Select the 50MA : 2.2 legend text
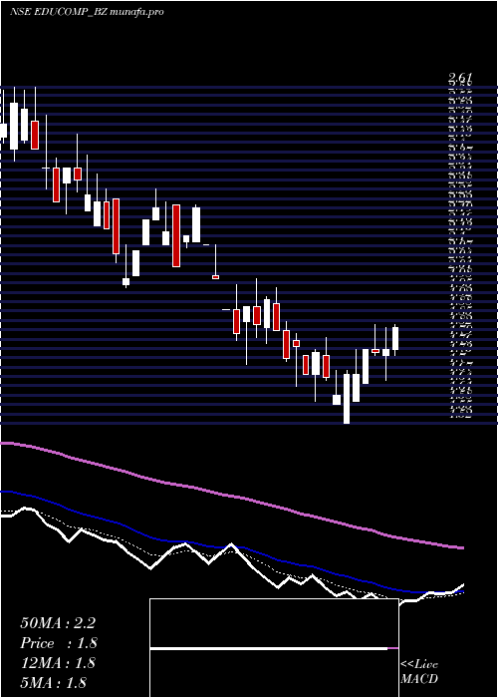498x698 pixels. (x=58, y=623)
